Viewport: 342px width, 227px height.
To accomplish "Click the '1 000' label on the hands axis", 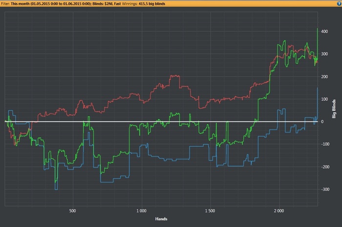I will (142, 211).
